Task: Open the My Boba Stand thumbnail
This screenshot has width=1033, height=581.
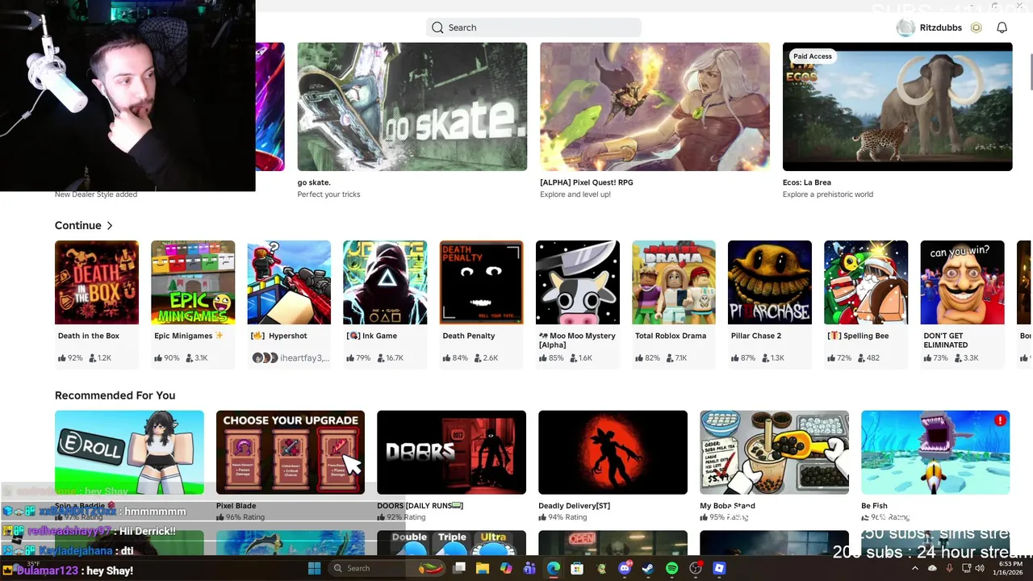Action: pyautogui.click(x=774, y=452)
